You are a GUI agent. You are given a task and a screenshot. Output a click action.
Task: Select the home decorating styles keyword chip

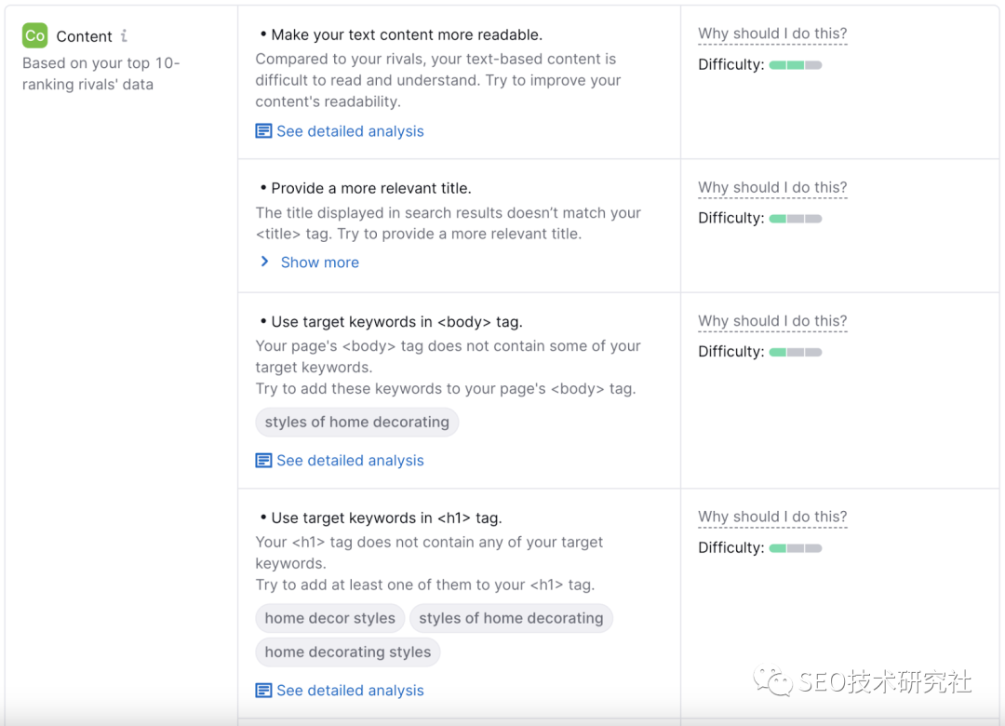coord(347,652)
